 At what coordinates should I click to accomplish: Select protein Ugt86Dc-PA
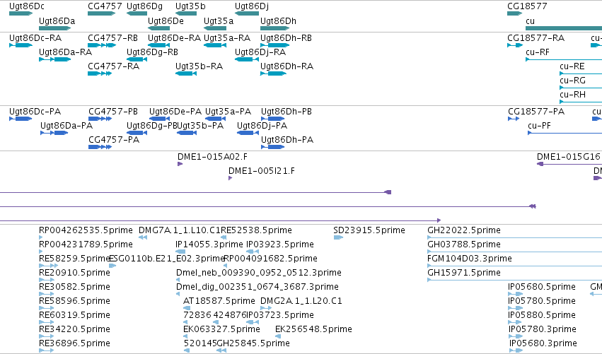click(21, 119)
